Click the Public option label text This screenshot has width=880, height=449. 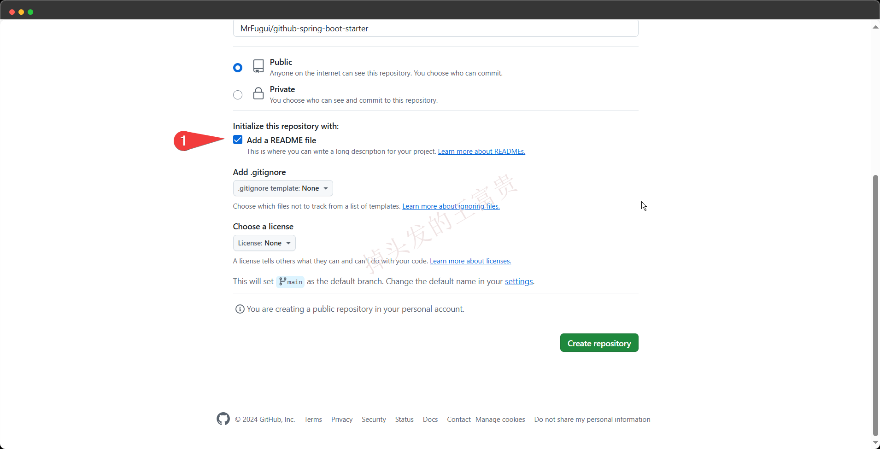point(281,62)
